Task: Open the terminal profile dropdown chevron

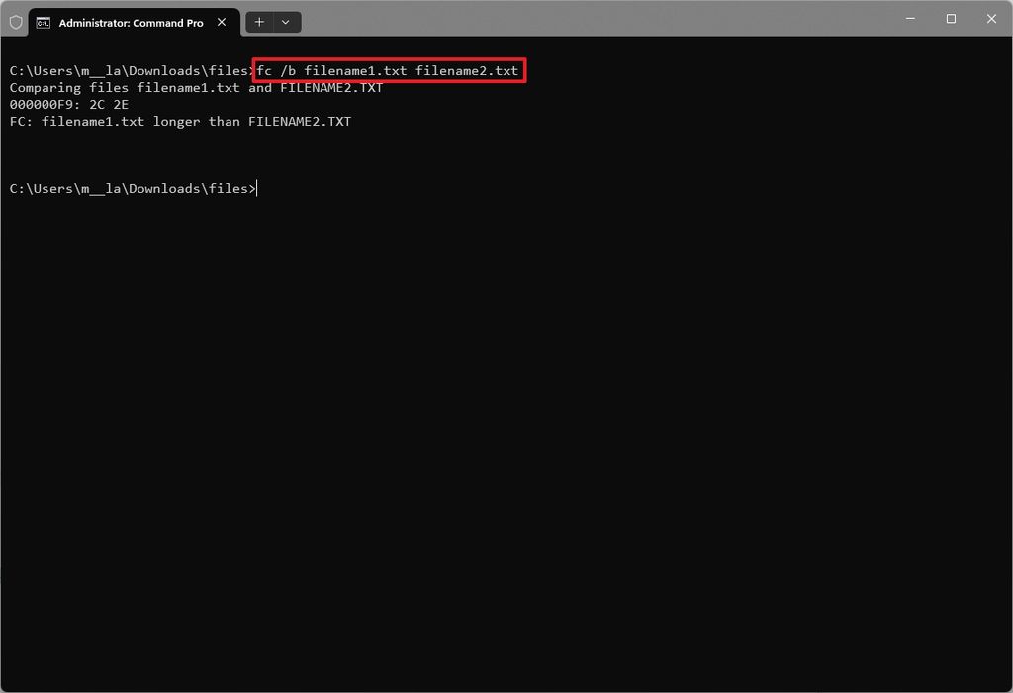Action: pyautogui.click(x=286, y=21)
